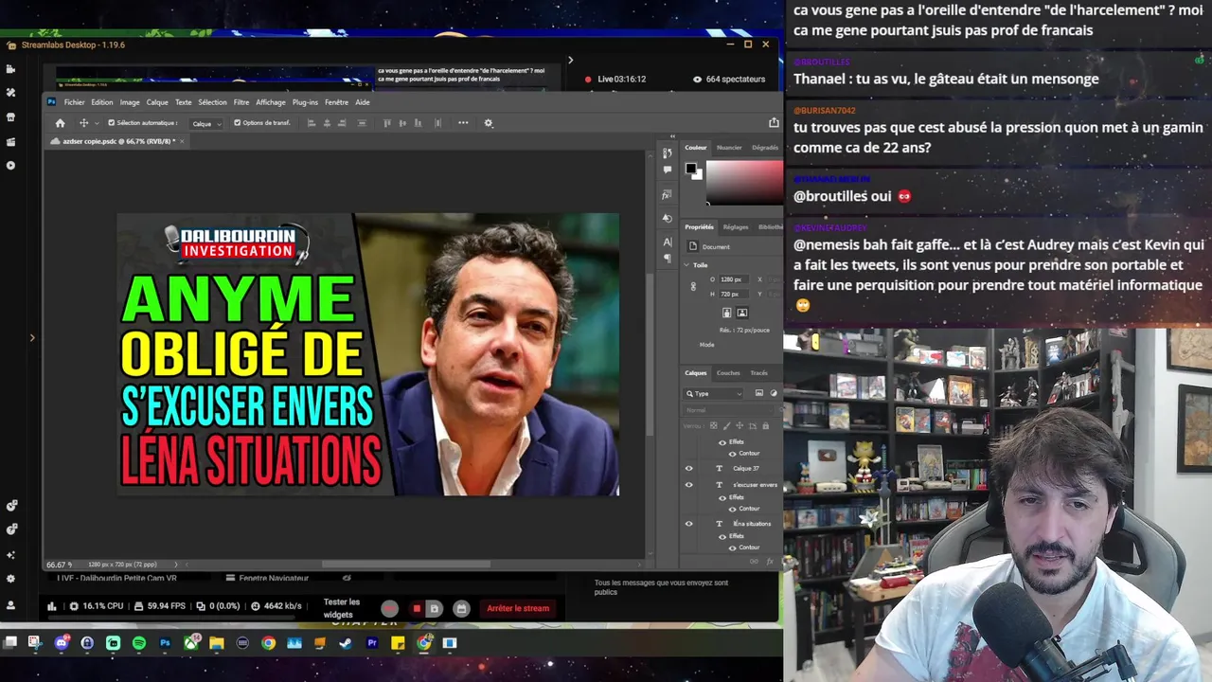Viewport: 1212px width, 682px height.
Task: Open the layer filter Type dropdown
Action: pos(714,393)
